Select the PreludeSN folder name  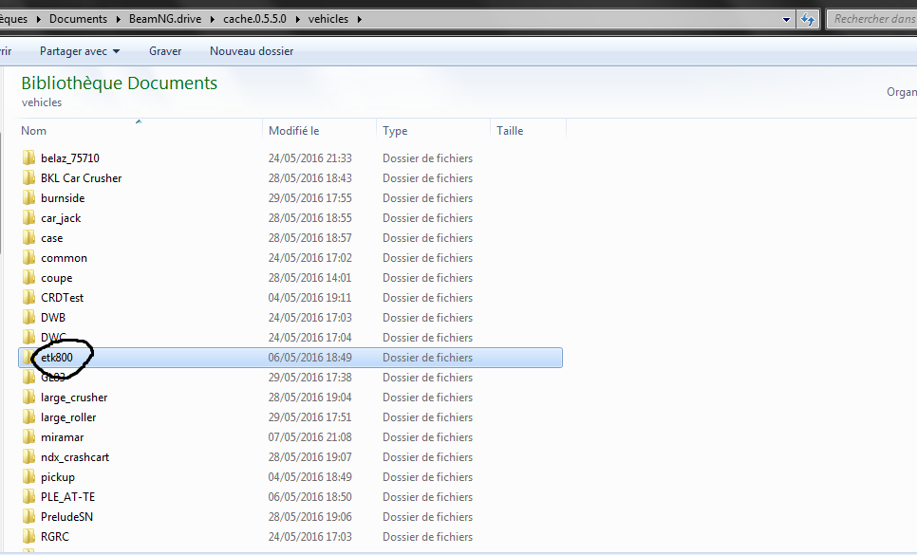pos(66,517)
